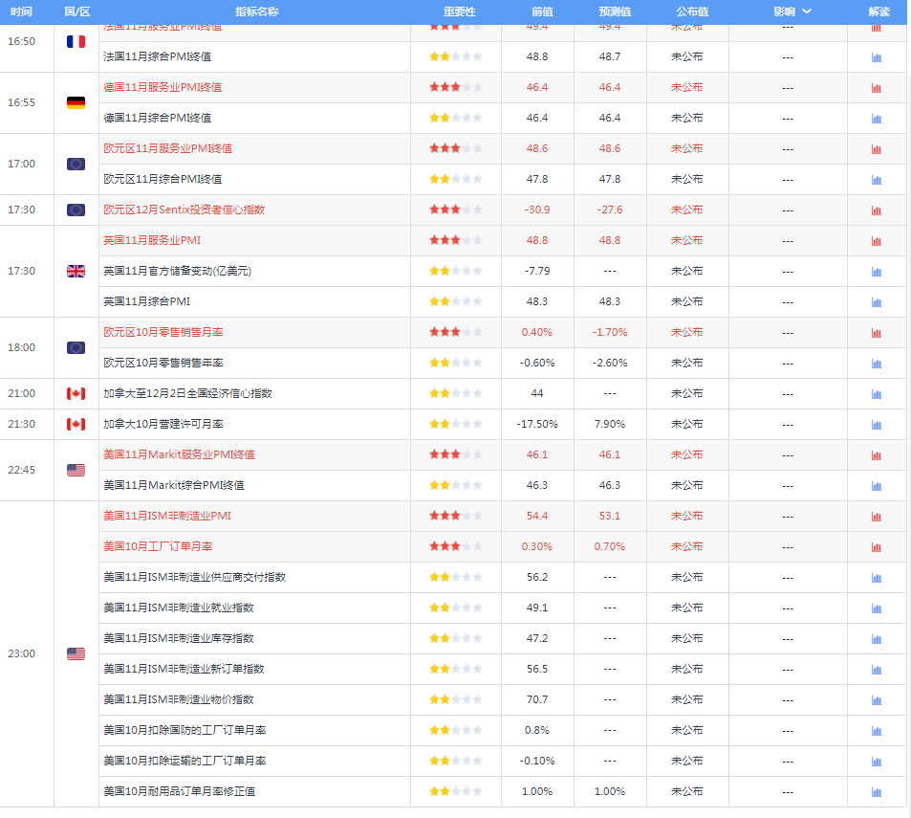This screenshot has width=911, height=818.
Task: Open chart icon for 美国10月耐用品订单月率修正值
Action: 877,792
